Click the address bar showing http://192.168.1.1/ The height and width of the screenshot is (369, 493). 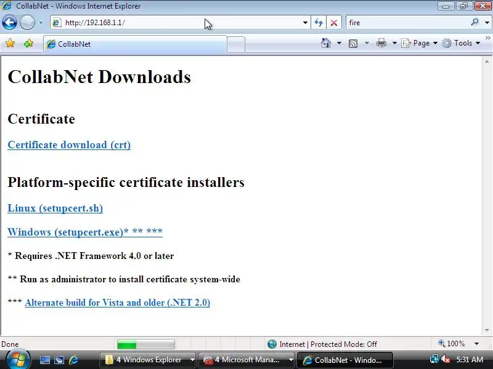click(180, 23)
